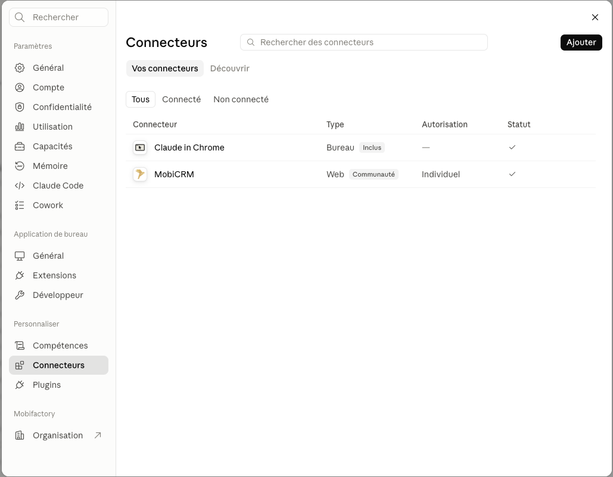The image size is (613, 477).
Task: Open the Compte settings
Action: [x=58, y=87]
